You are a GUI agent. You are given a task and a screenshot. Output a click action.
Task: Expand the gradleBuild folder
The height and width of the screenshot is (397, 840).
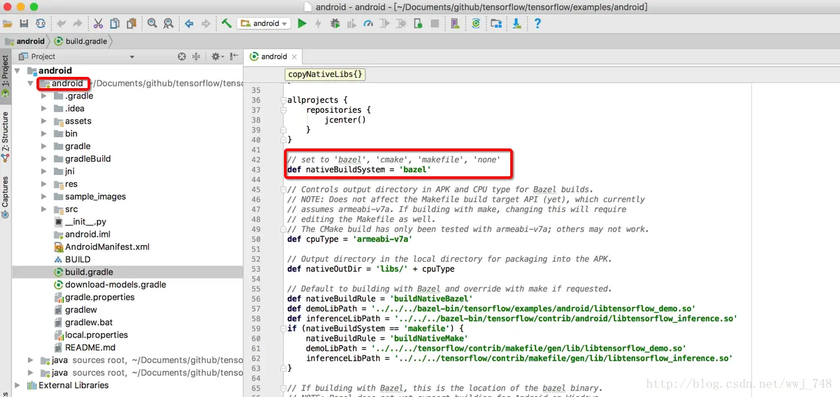44,159
